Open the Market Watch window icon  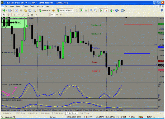(16, 10)
